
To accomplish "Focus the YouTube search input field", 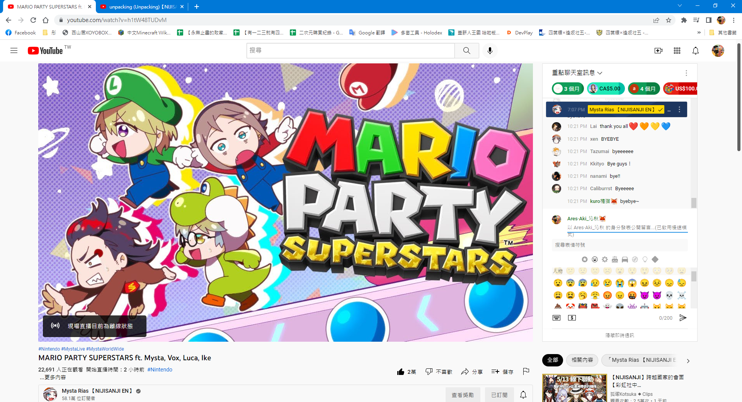I will [x=351, y=51].
